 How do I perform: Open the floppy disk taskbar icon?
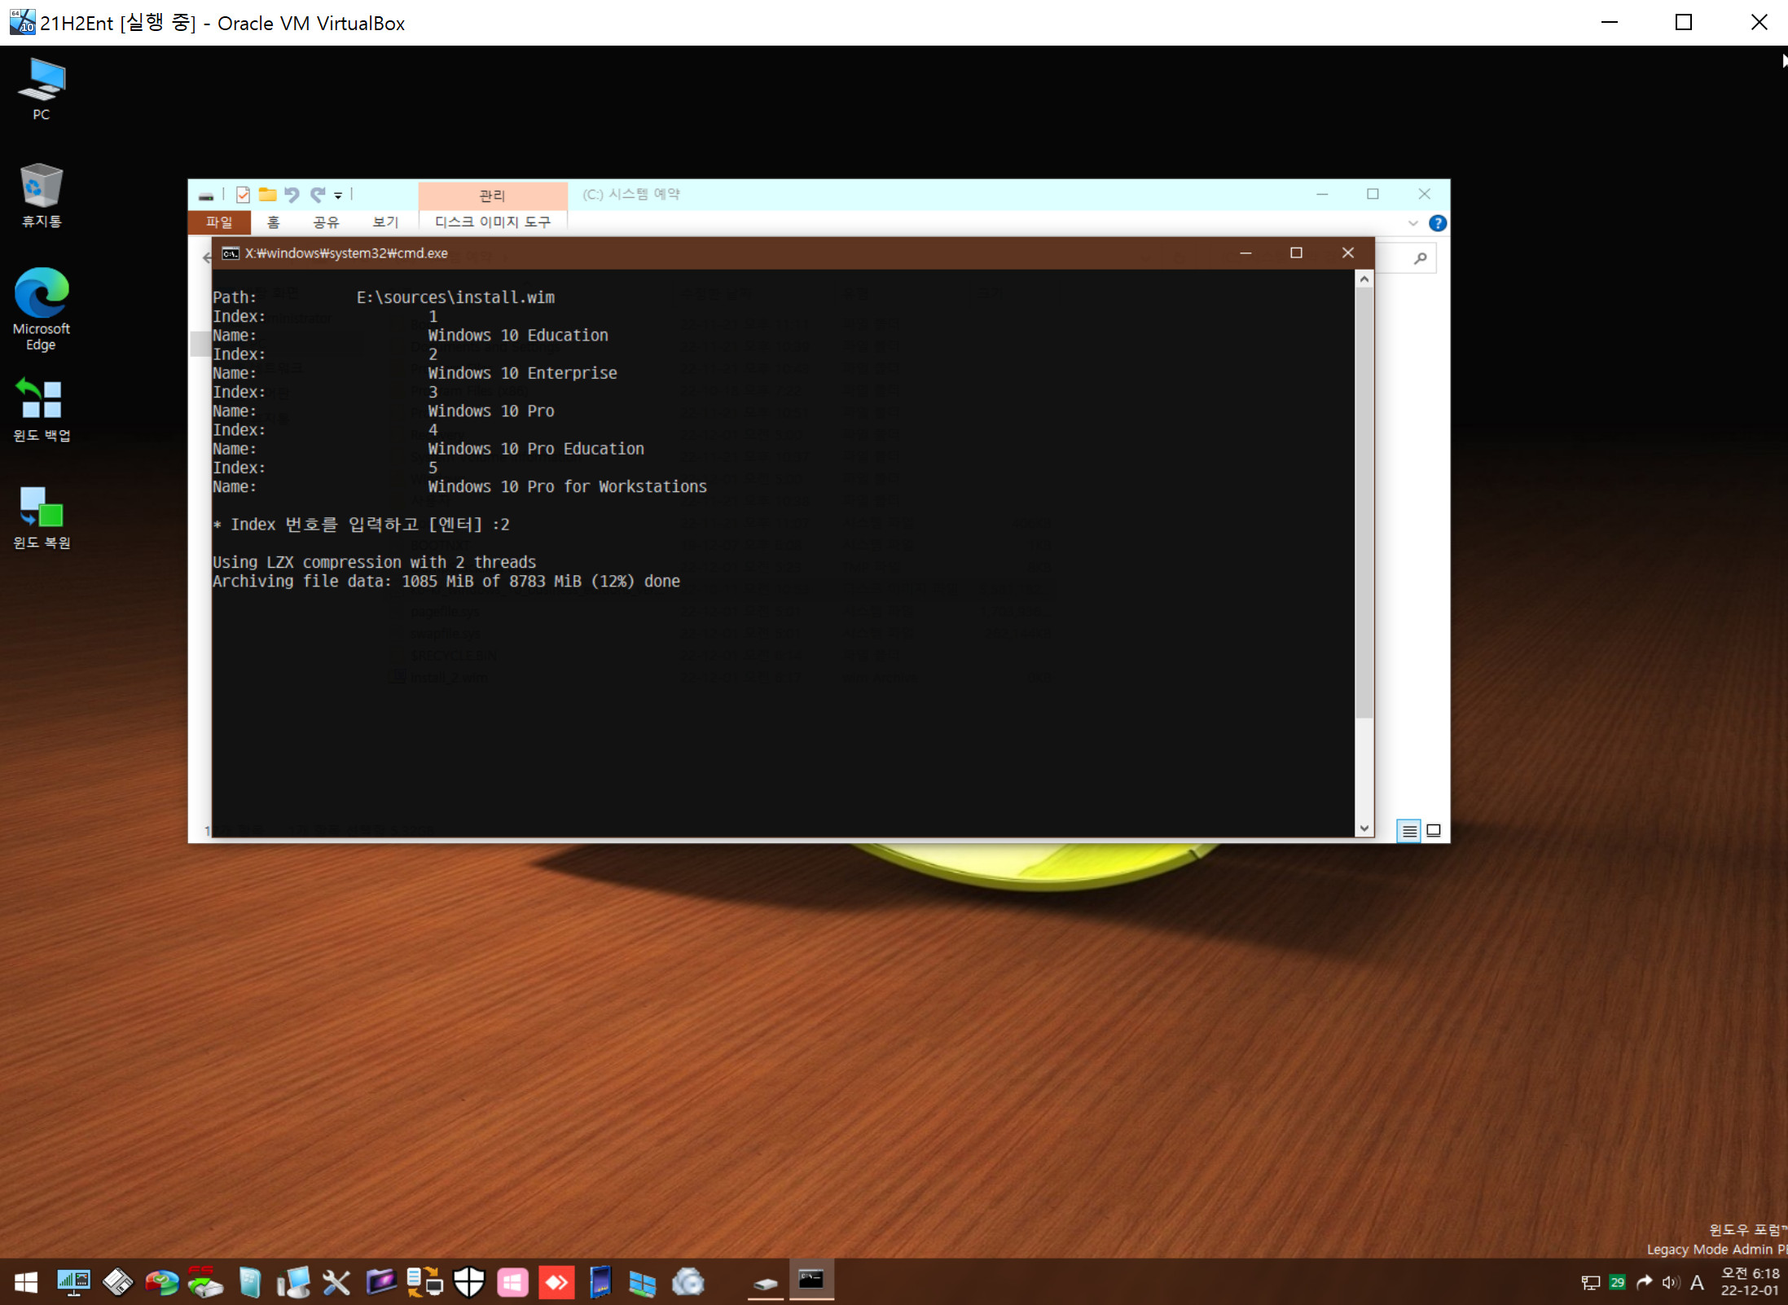point(117,1283)
